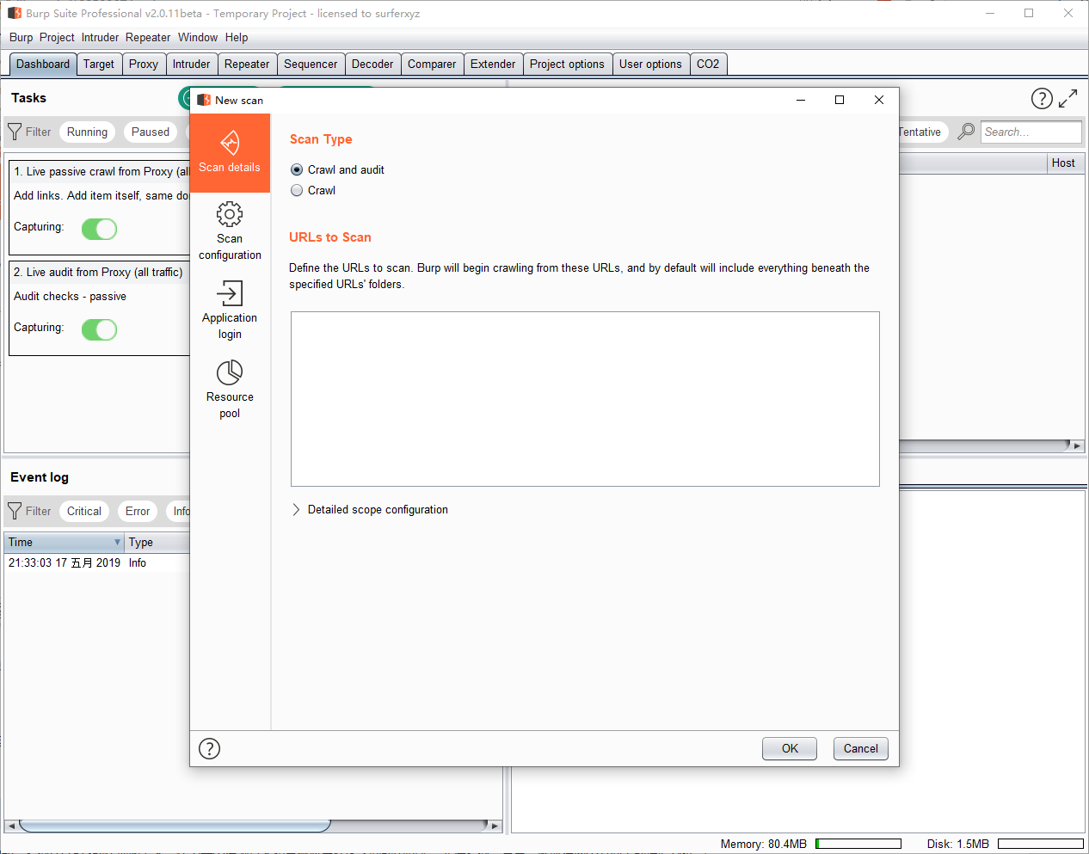
Task: Click the Dashboard help question mark icon
Action: point(1042,99)
